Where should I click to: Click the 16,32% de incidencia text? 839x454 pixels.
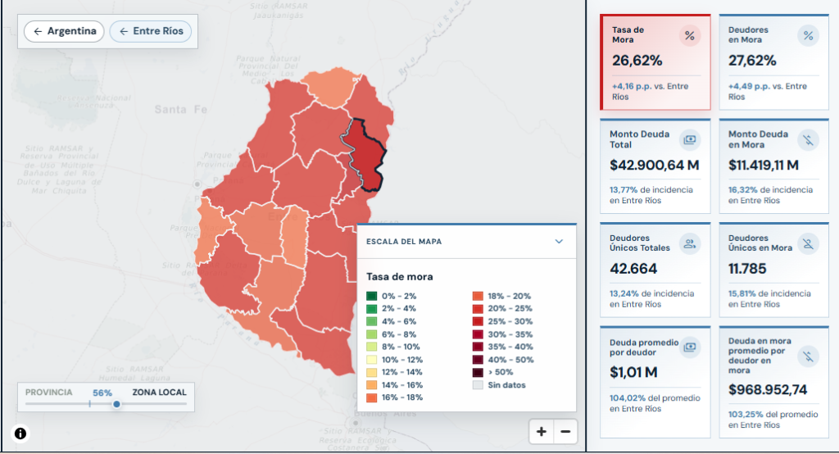click(770, 195)
